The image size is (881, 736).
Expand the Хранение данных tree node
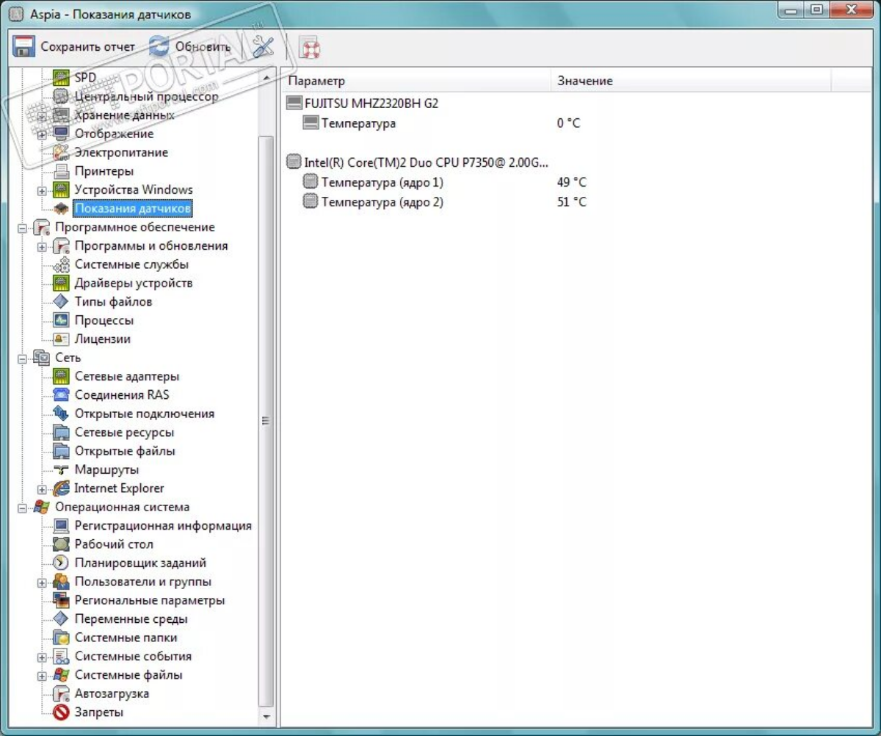(42, 116)
